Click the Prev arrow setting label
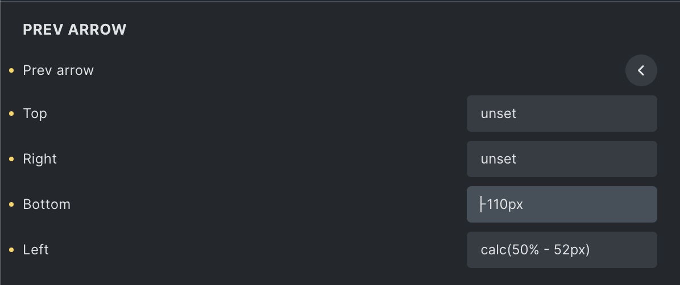The height and width of the screenshot is (285, 680). click(58, 70)
